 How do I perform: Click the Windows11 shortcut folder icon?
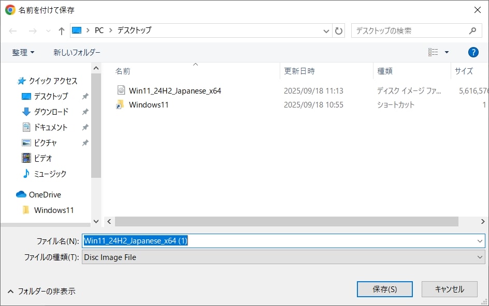click(x=120, y=104)
